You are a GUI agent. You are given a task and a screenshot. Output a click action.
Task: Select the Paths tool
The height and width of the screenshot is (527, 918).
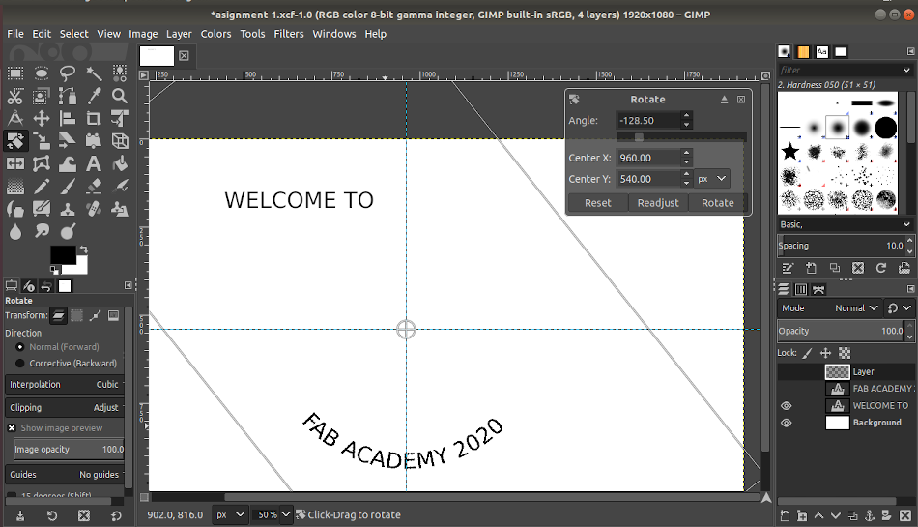point(68,96)
